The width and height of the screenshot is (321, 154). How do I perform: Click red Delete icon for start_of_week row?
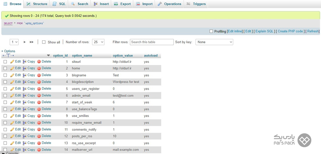(39, 102)
